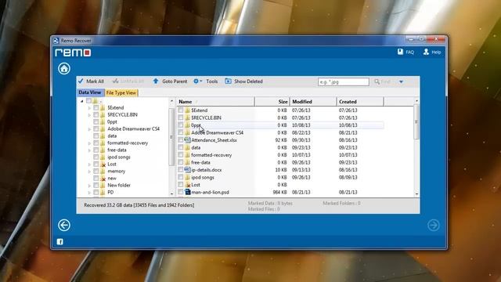Click the file list vertical scrollbar thumb
This screenshot has width=501, height=282.
416,122
